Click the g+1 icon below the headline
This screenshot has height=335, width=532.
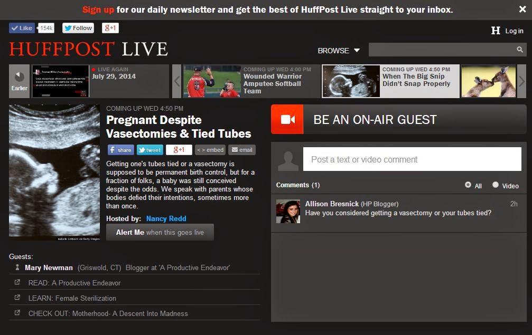click(x=179, y=150)
